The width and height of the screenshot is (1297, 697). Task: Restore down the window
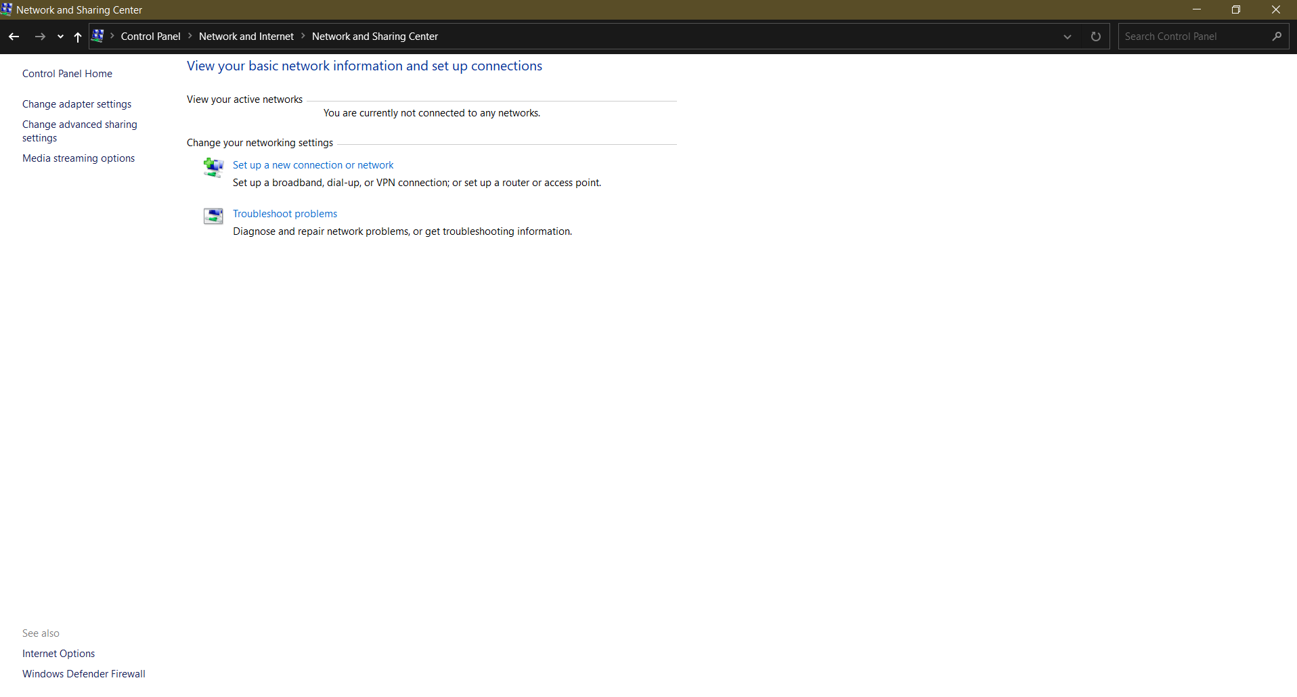pyautogui.click(x=1236, y=9)
